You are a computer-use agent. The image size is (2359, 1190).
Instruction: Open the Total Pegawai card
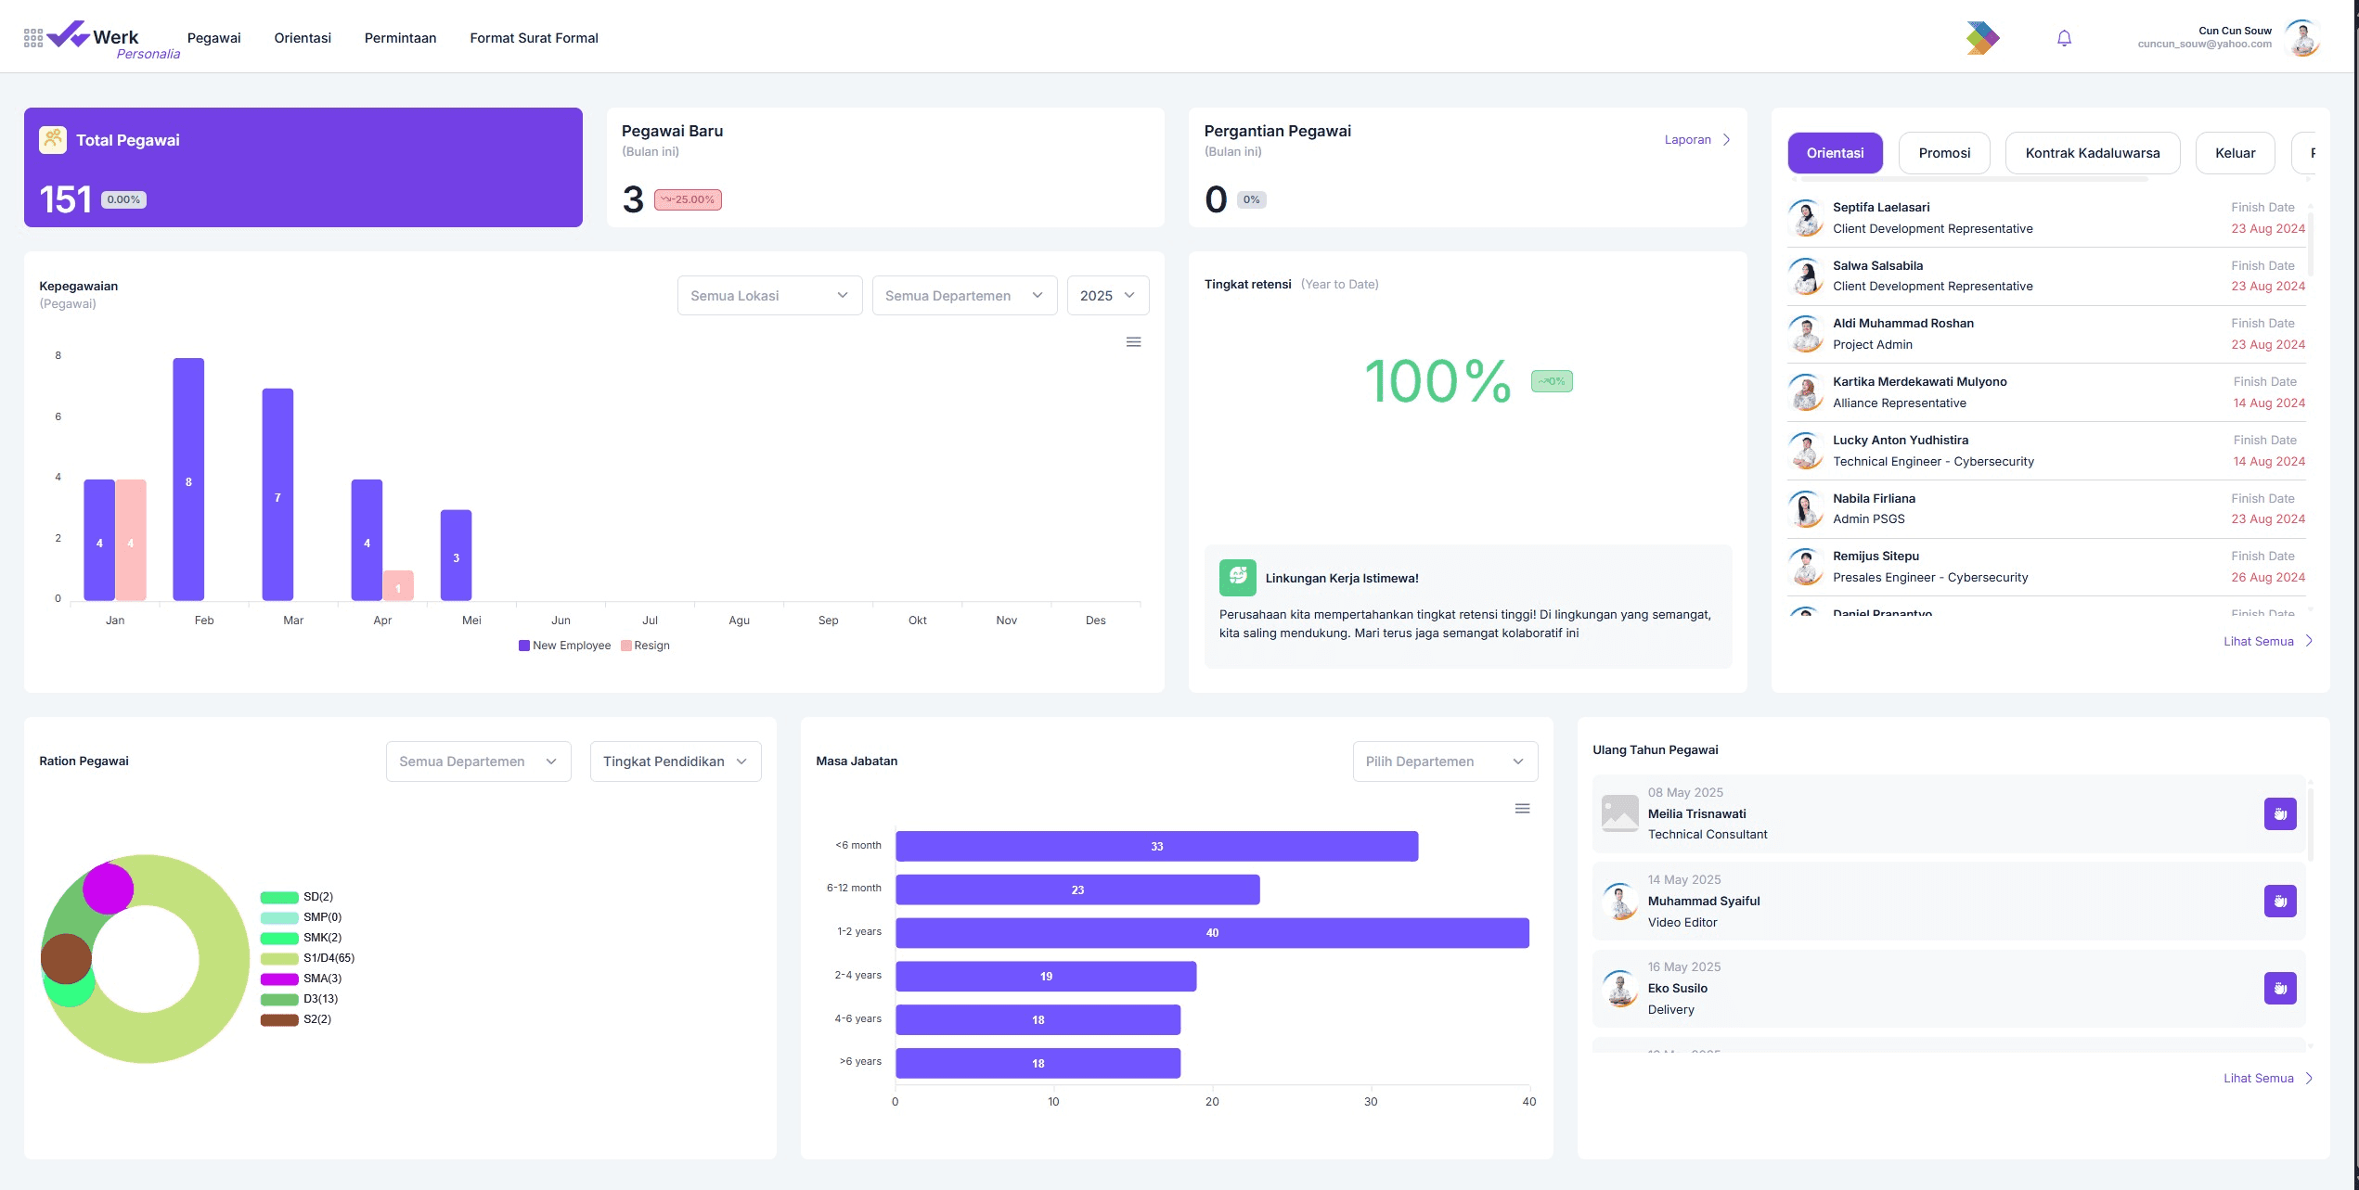point(303,167)
